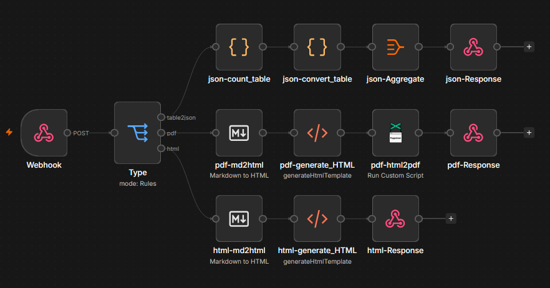Viewport: 550px width, 288px height.
Task: Click the 'pdf-Response' label
Action: (x=473, y=165)
